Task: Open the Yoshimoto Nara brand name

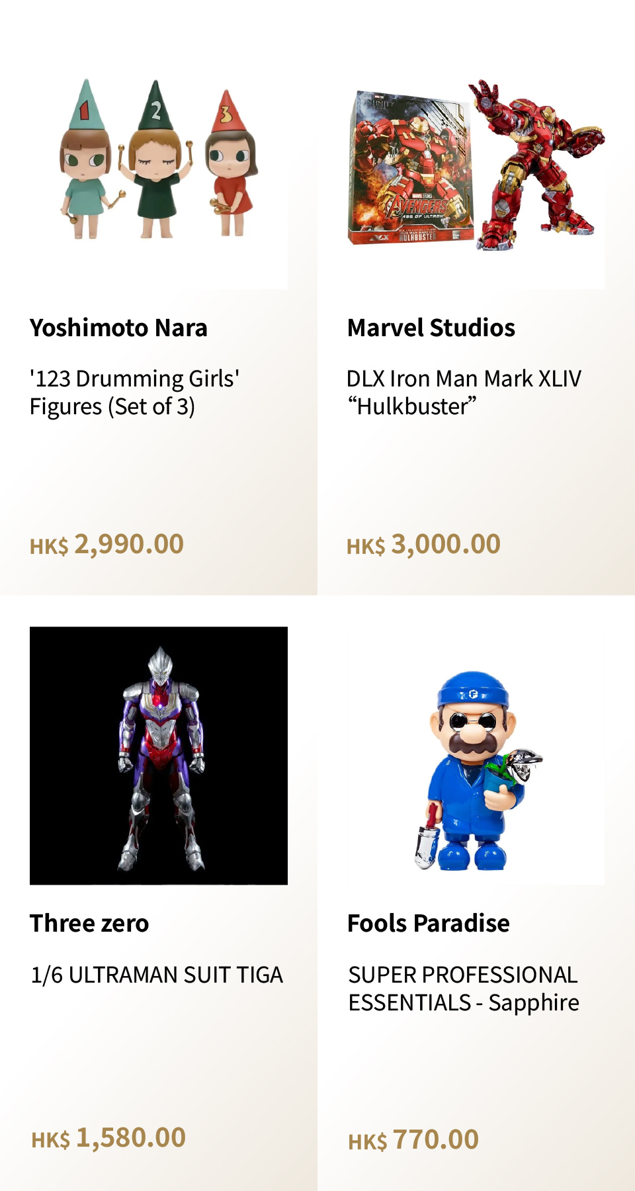Action: click(x=118, y=328)
